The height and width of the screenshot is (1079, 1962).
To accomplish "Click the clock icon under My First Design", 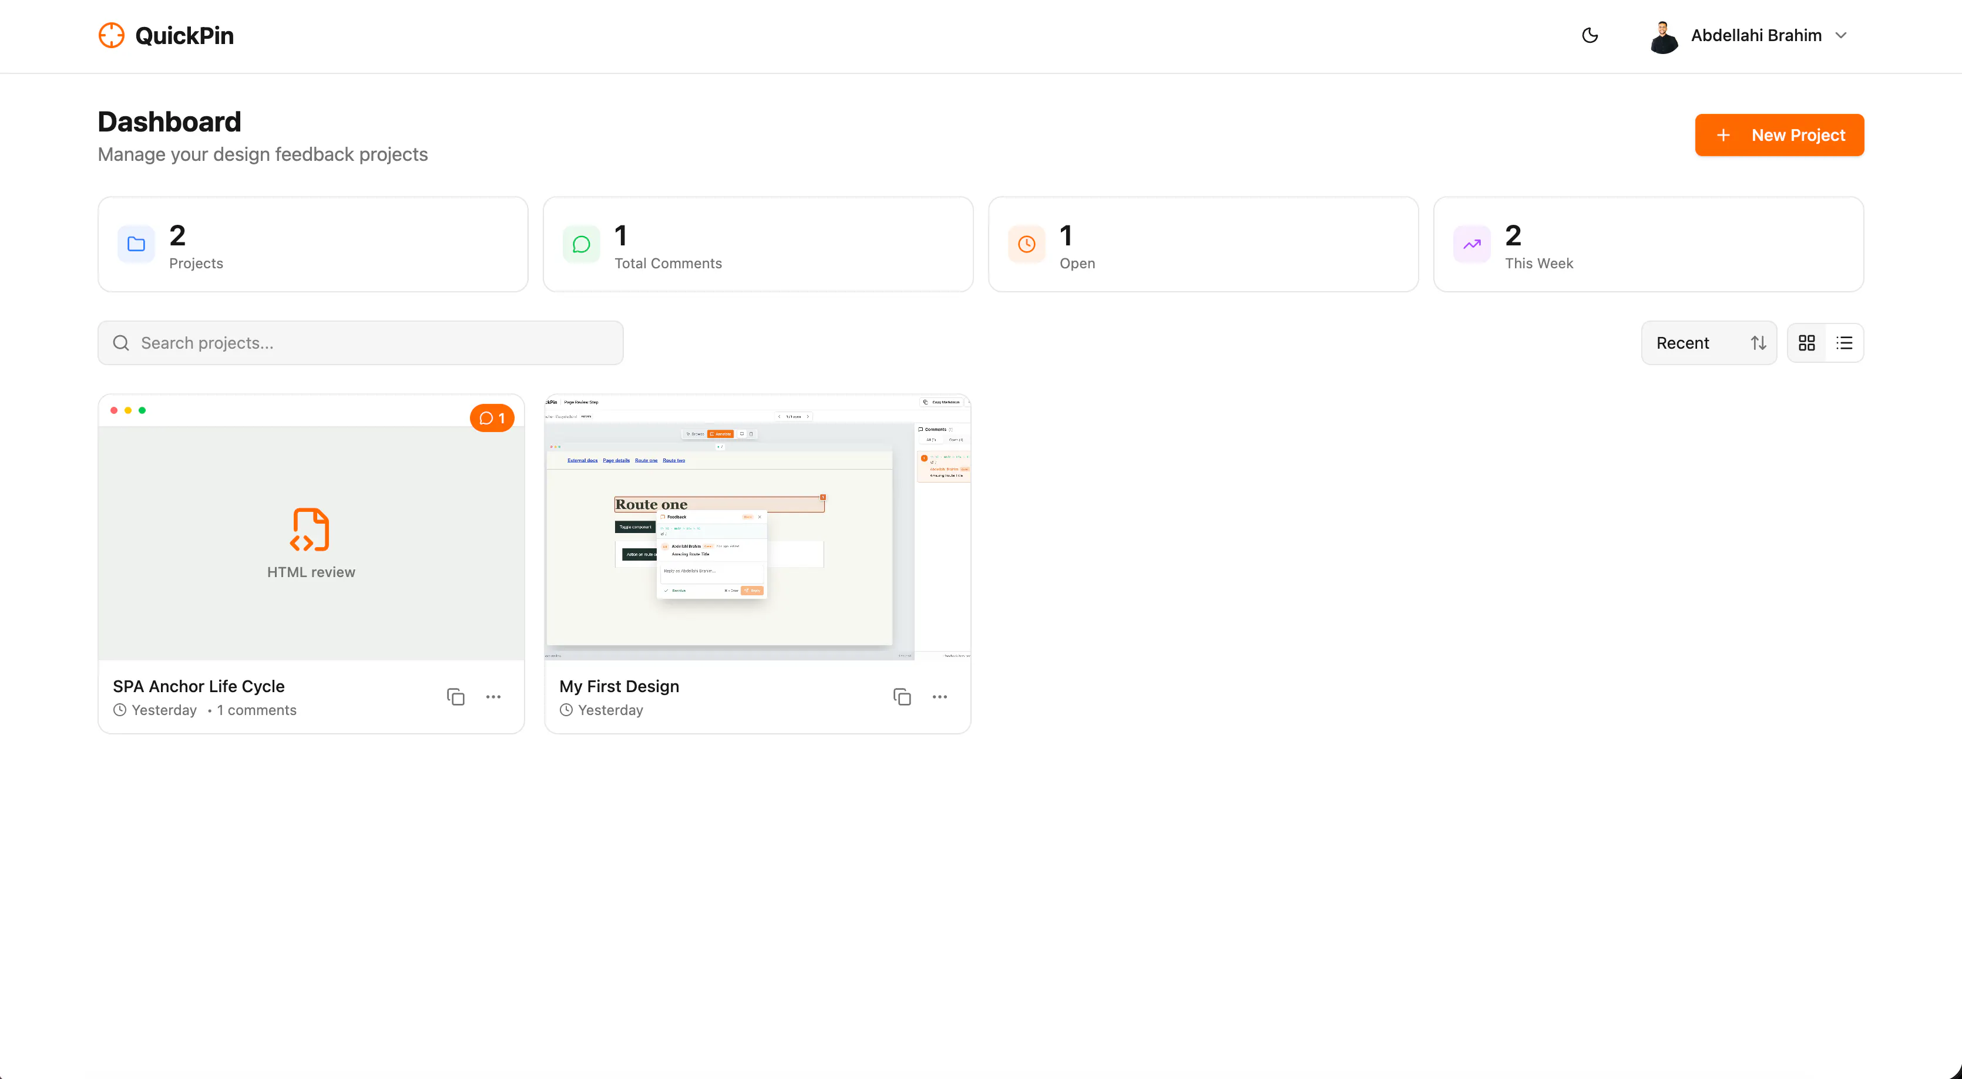I will point(566,709).
